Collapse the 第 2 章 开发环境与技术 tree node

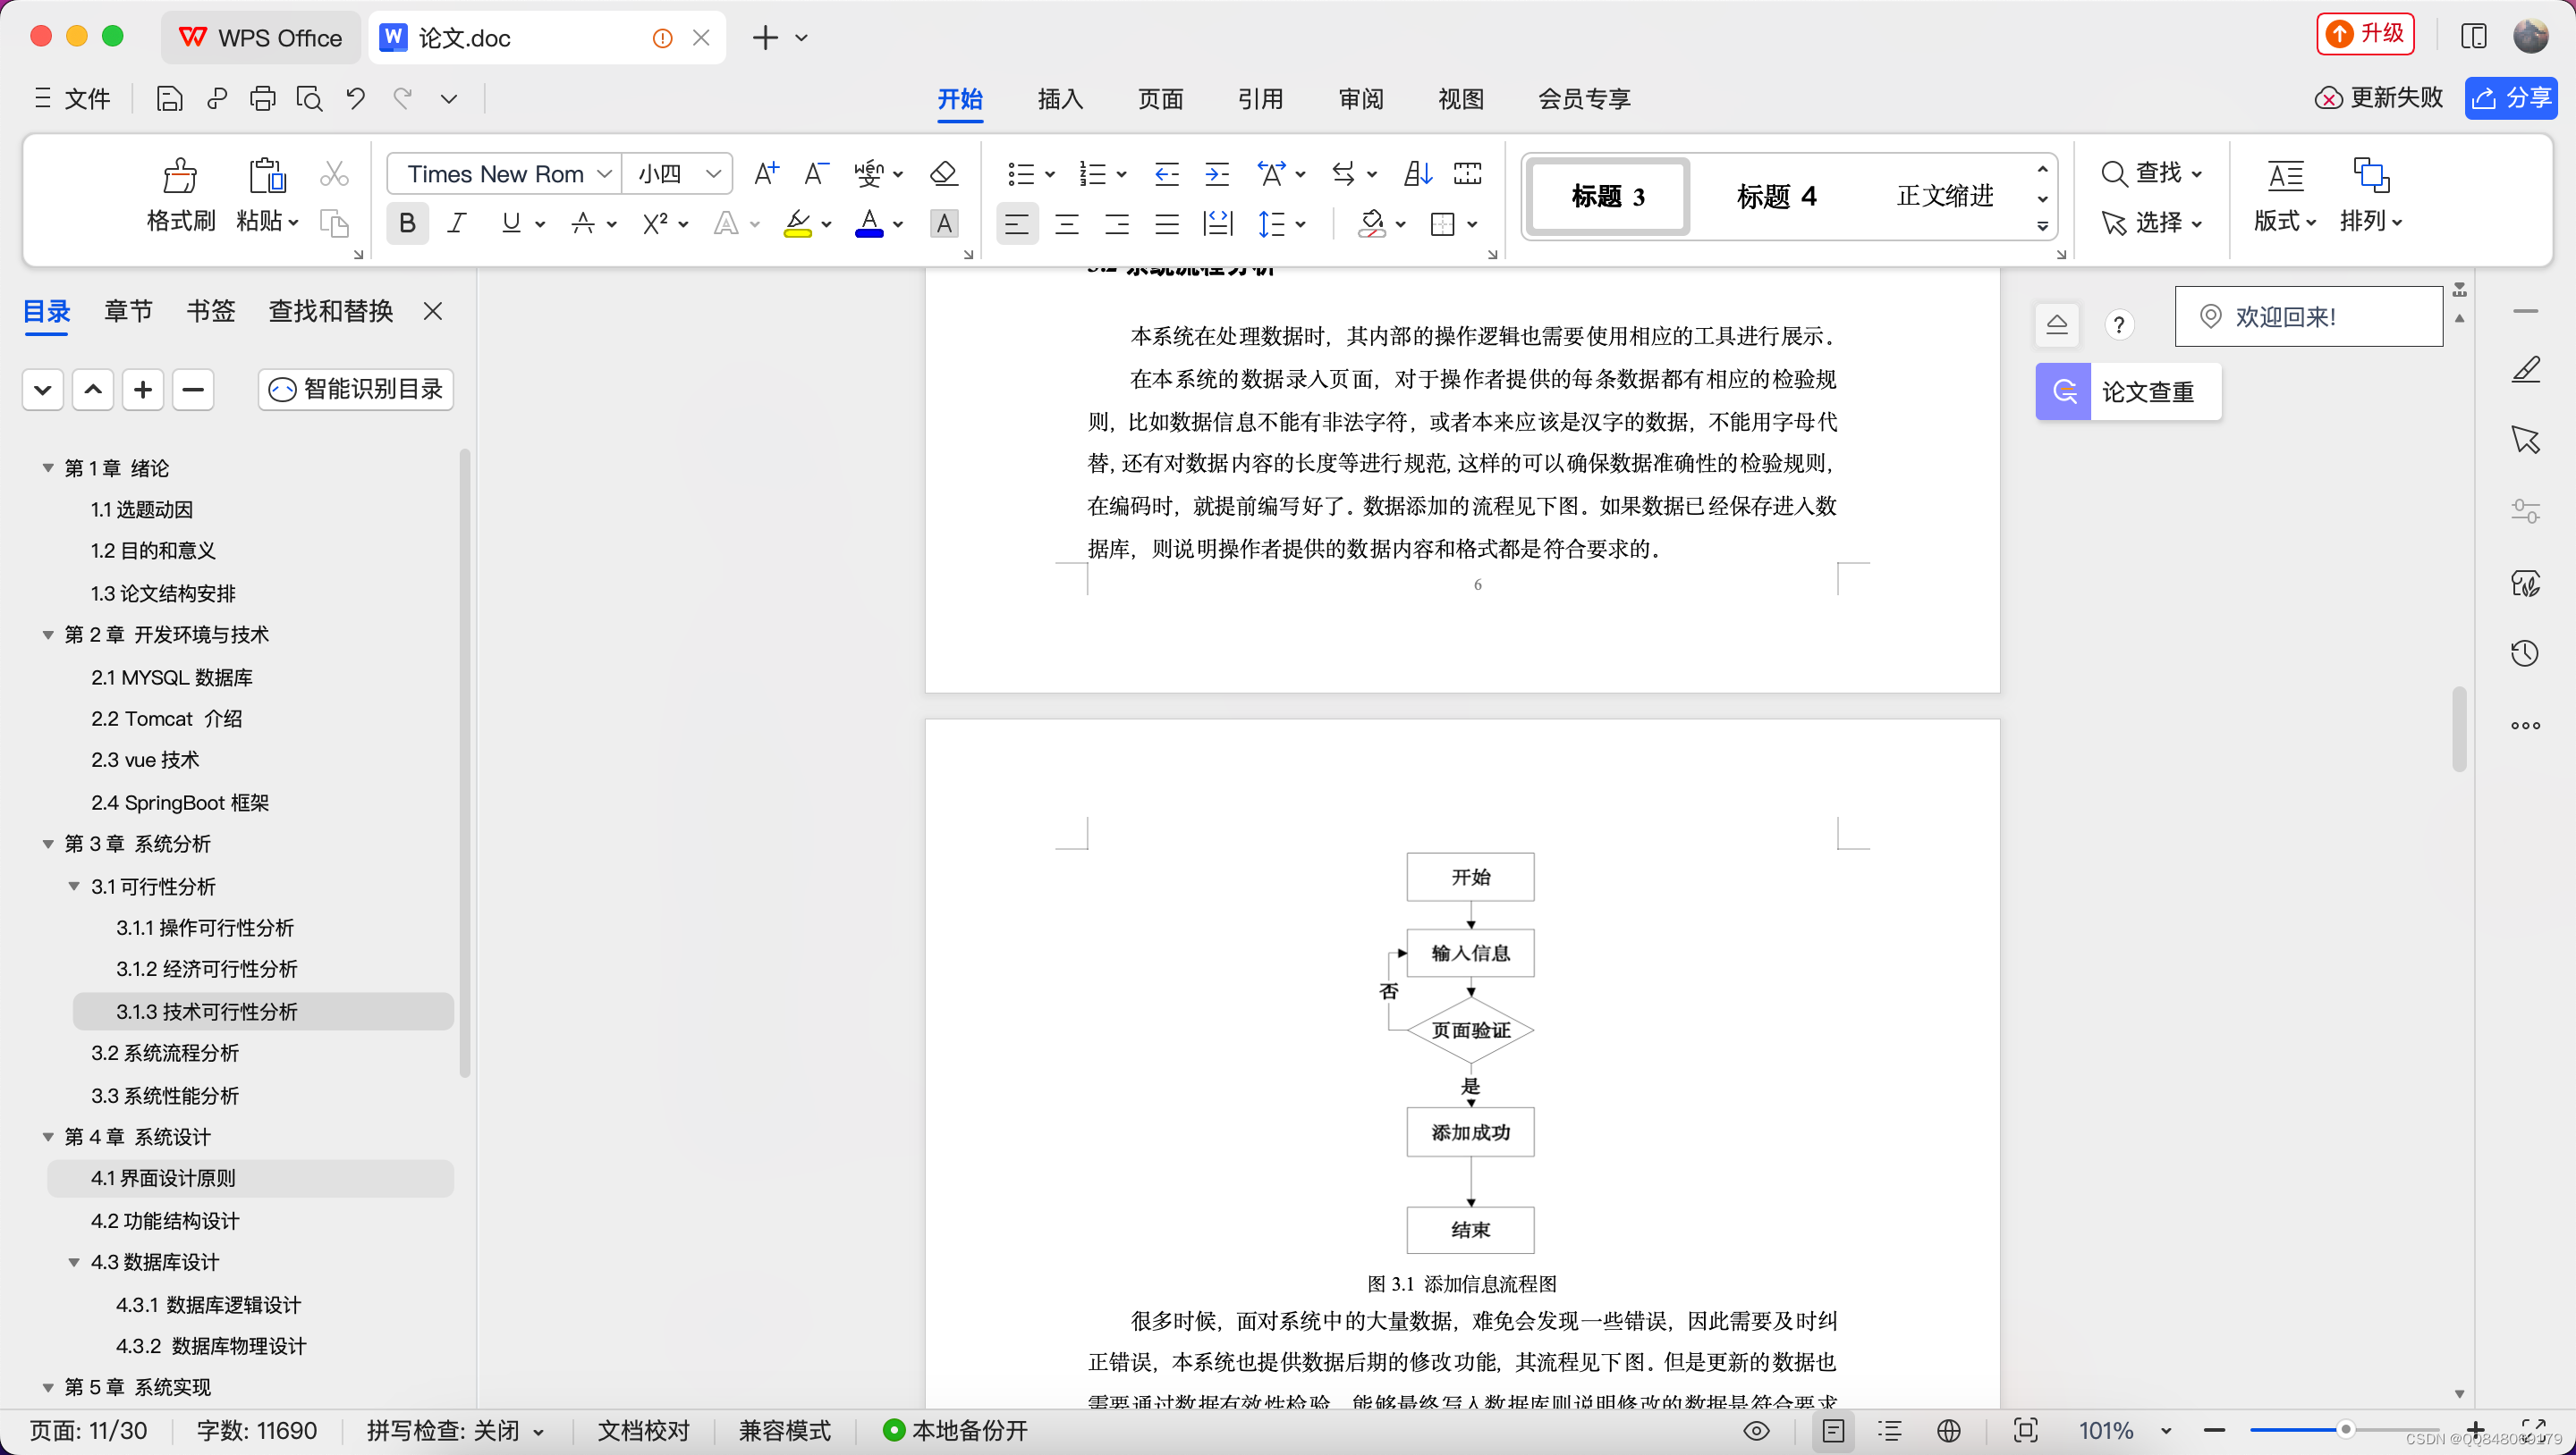48,635
